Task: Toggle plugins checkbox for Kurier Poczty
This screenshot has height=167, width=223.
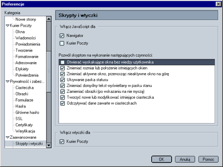Action: [62, 141]
